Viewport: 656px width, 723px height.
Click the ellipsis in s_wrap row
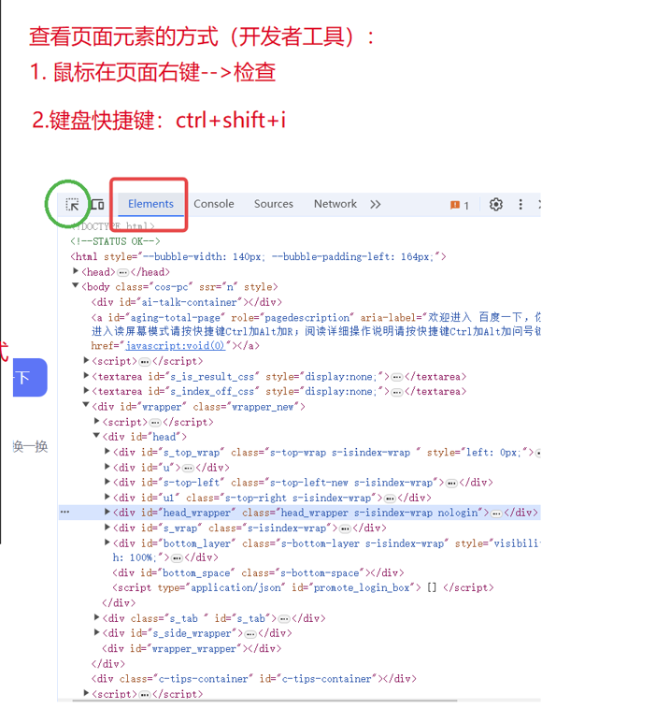click(345, 528)
